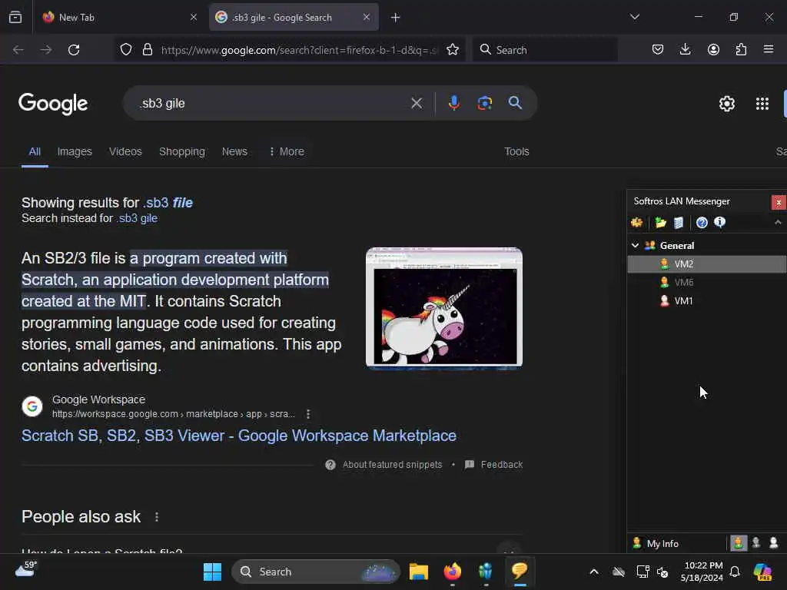
Task: Open Firefox application hamburger menu
Action: point(769,49)
